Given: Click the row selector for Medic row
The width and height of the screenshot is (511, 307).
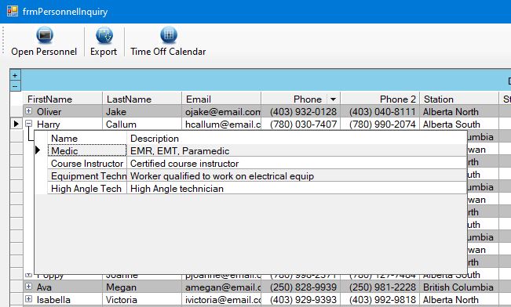Looking at the screenshot, I should (41, 150).
